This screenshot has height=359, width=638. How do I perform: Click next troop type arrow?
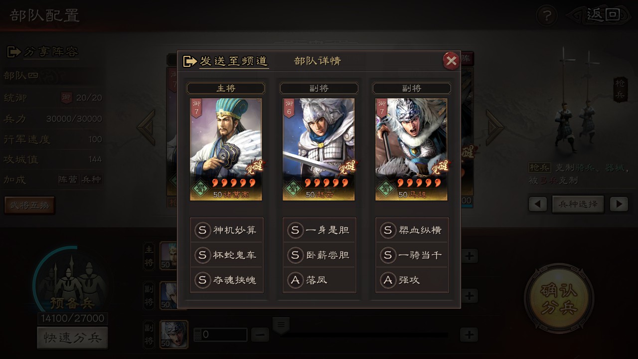[x=619, y=203]
